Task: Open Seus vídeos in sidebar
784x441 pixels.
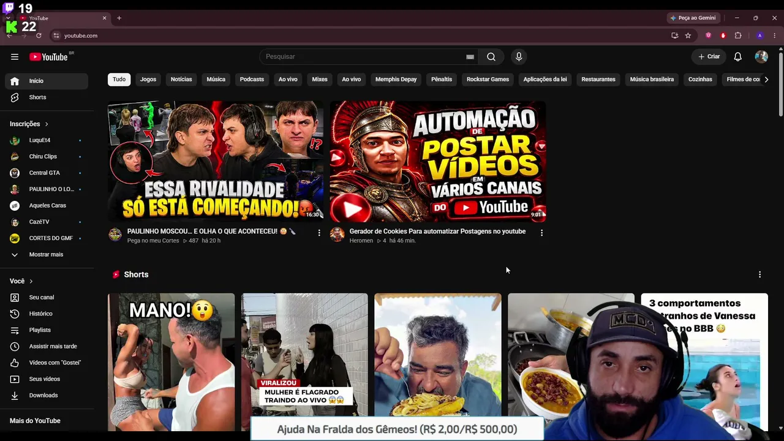Action: [x=47, y=379]
